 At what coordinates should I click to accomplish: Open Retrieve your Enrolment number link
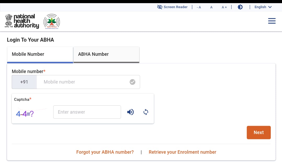182,152
